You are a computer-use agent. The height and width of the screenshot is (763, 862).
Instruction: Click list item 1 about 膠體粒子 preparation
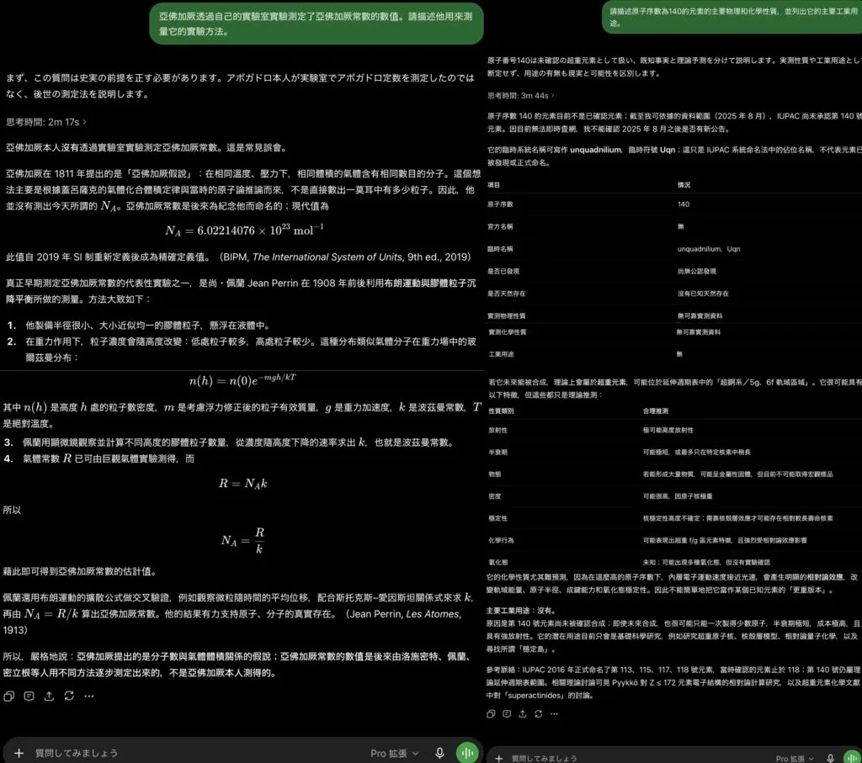tap(147, 326)
